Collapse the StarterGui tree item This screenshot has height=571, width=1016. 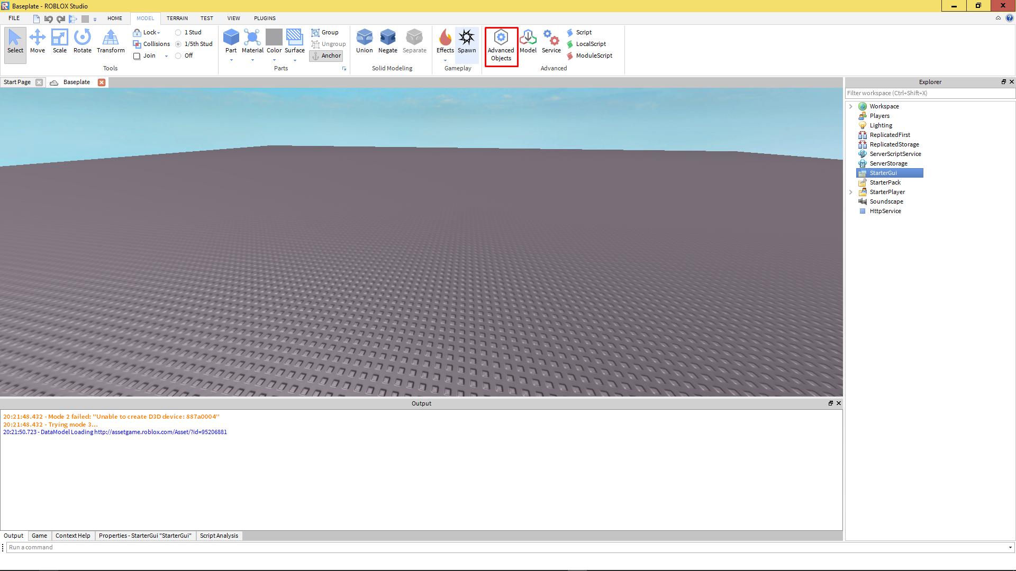pyautogui.click(x=852, y=173)
